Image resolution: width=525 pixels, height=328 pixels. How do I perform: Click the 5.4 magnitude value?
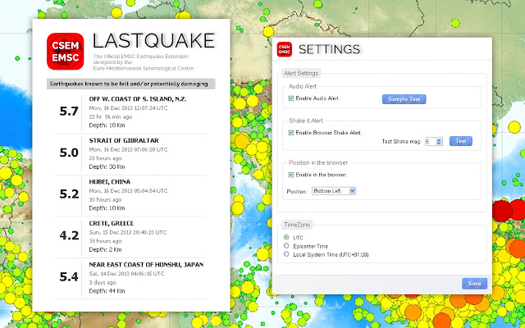click(x=69, y=277)
